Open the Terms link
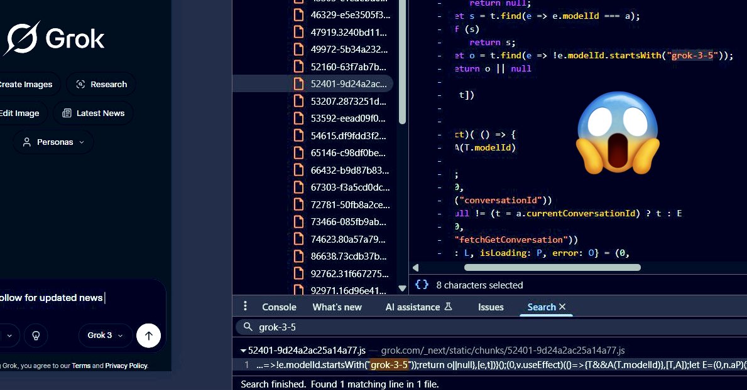 pyautogui.click(x=81, y=366)
